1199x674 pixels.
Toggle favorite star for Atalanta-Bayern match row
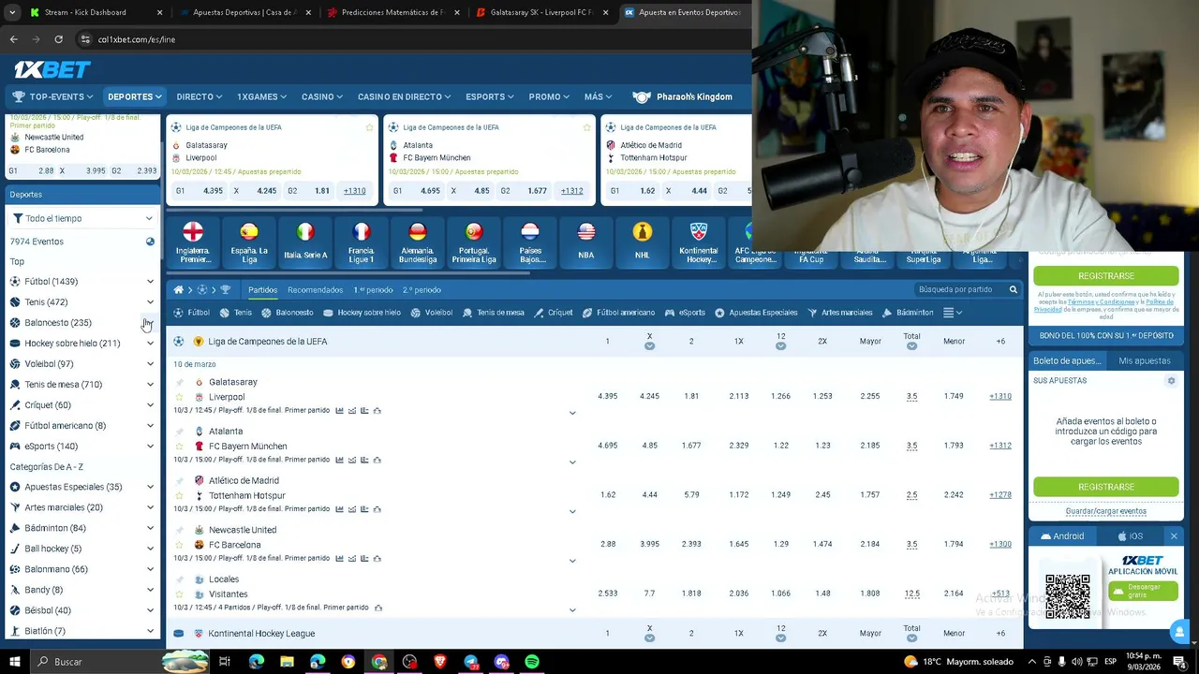coord(179,447)
